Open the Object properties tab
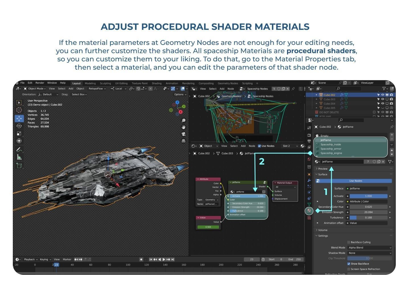The width and height of the screenshot is (410, 291). click(309, 174)
